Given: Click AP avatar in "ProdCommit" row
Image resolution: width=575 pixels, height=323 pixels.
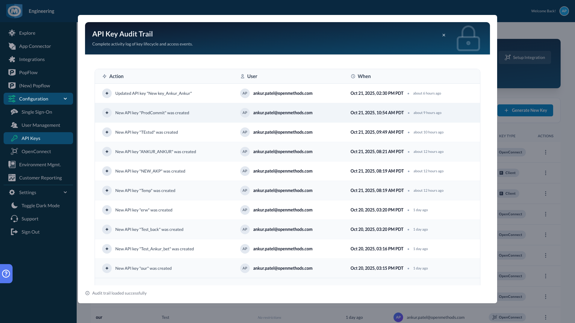Looking at the screenshot, I should coord(245,113).
